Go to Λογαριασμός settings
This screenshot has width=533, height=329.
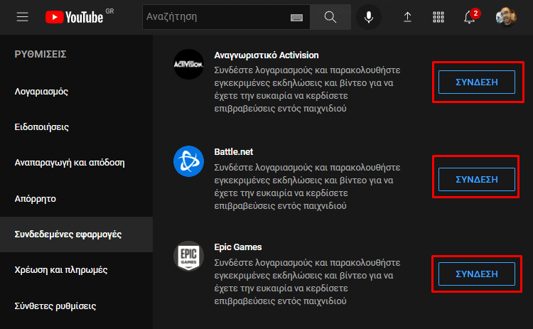[41, 92]
